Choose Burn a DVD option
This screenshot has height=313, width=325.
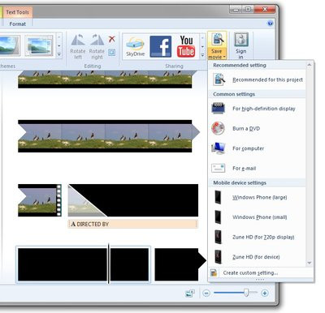point(257,128)
